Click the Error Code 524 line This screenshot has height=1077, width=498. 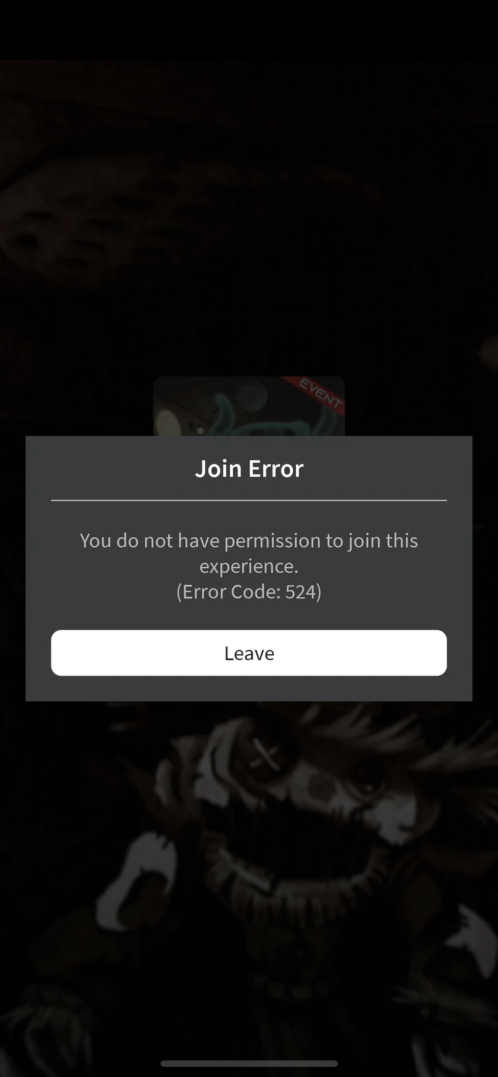pos(249,591)
